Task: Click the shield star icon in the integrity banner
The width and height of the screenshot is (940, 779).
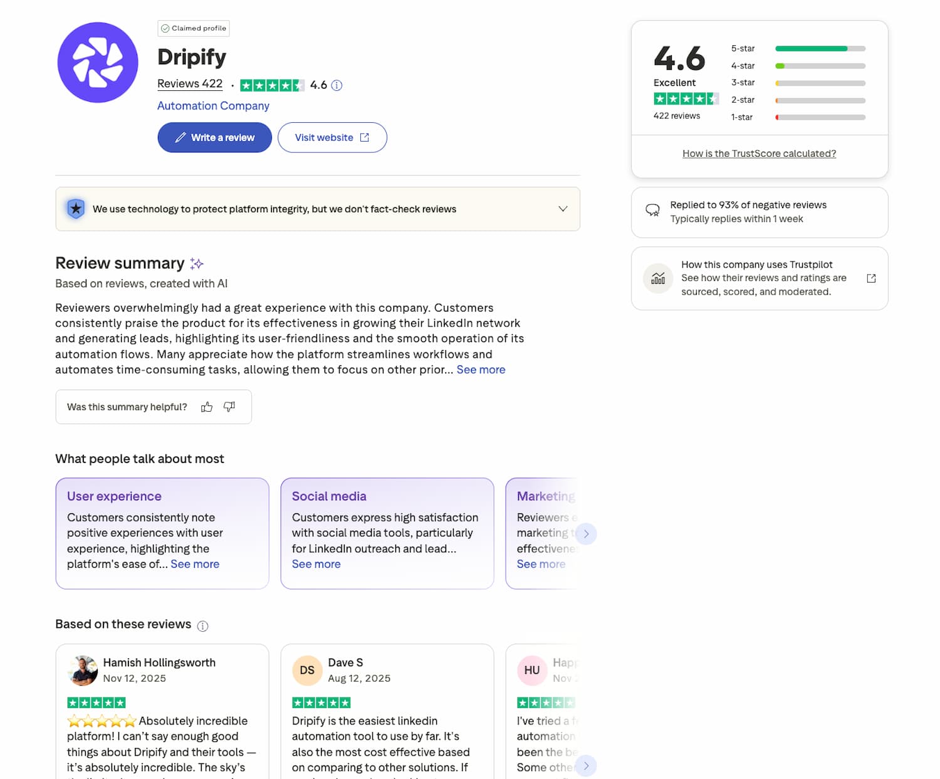Action: [x=76, y=209]
